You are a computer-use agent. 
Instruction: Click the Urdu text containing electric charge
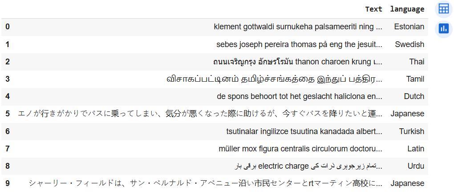(x=308, y=166)
